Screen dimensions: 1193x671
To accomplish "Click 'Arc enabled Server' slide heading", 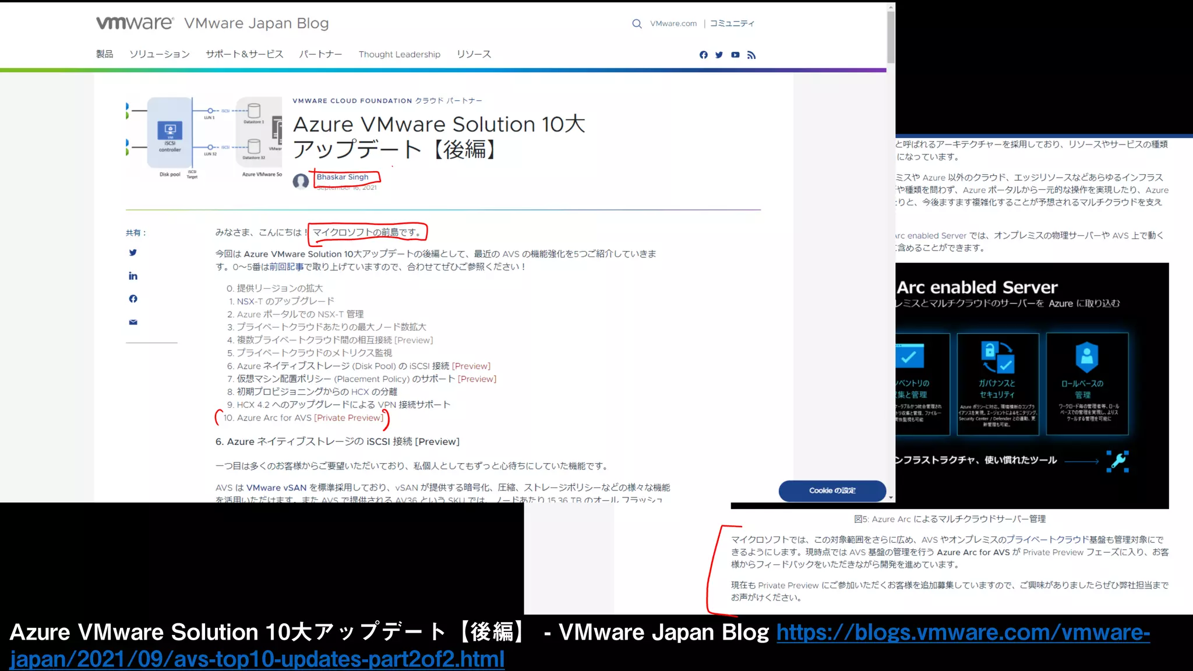I will coord(977,287).
